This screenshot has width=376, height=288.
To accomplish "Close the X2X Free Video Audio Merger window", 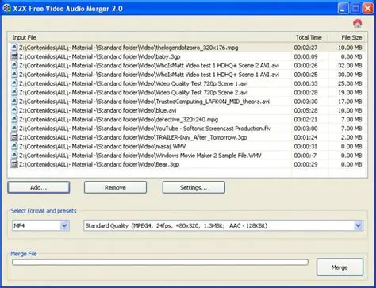I will click(367, 8).
